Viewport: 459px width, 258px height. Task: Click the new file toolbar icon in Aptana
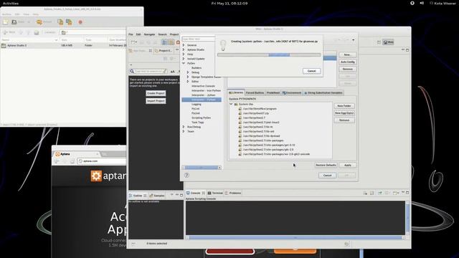133,42
